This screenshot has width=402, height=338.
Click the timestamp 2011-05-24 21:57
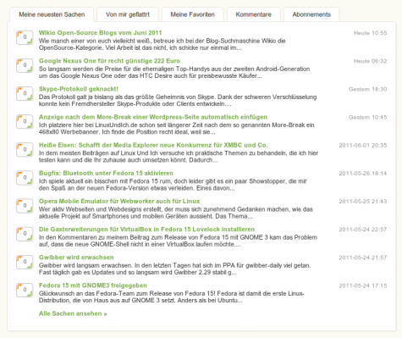click(363, 258)
